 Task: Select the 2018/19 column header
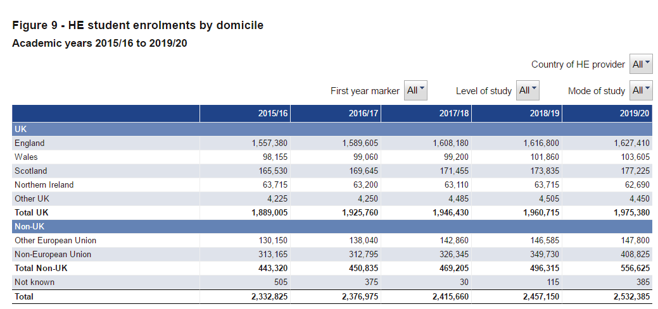point(545,114)
